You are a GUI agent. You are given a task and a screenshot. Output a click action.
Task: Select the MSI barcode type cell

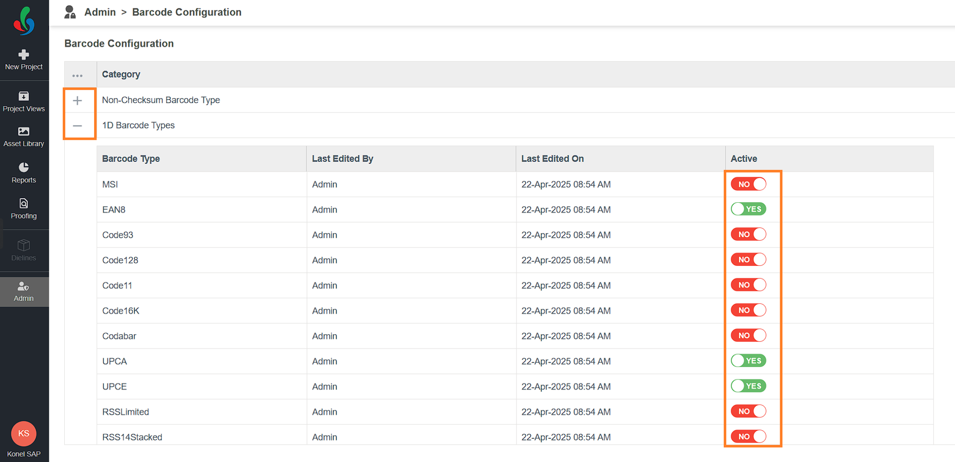coord(201,184)
